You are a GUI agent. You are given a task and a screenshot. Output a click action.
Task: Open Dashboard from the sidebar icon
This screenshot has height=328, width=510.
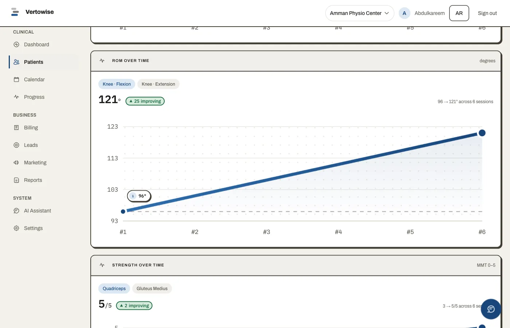(x=16, y=44)
